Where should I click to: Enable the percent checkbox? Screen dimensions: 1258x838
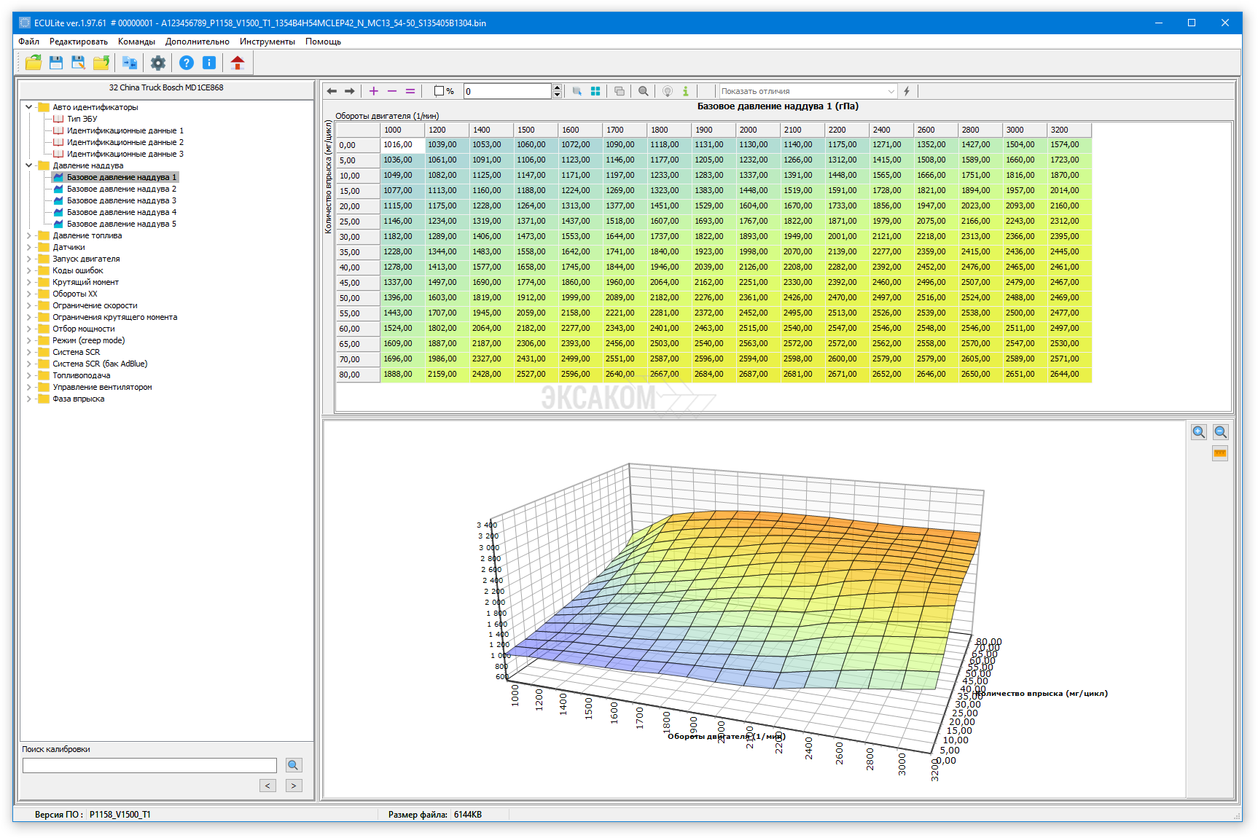[x=439, y=91]
